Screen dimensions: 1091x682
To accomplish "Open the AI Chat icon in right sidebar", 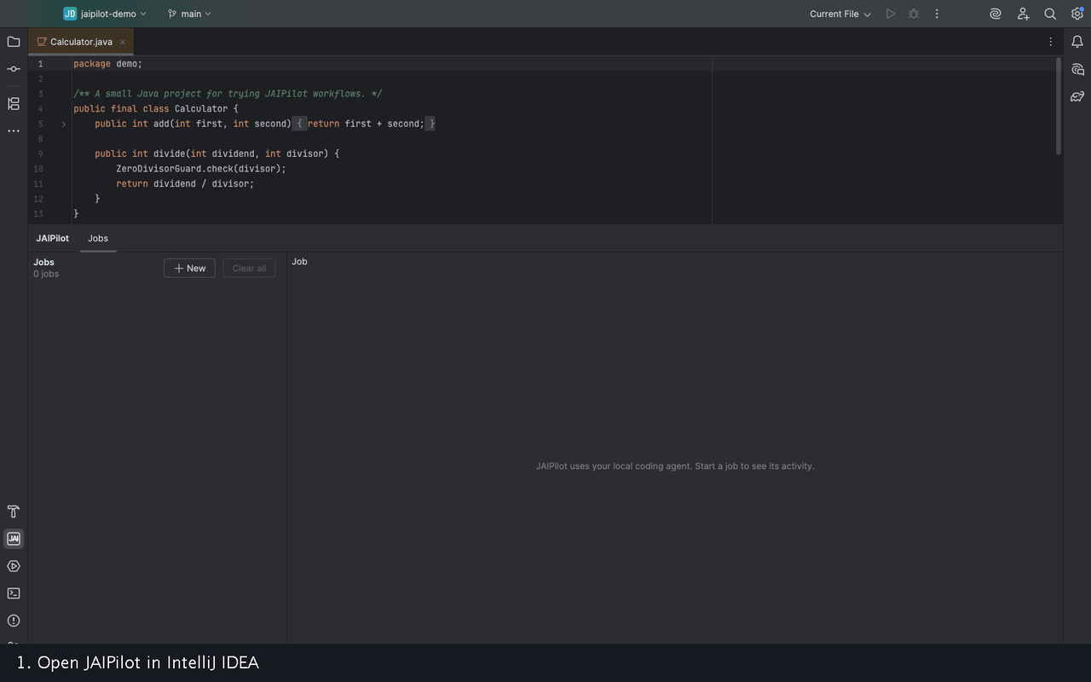I will pos(1077,69).
